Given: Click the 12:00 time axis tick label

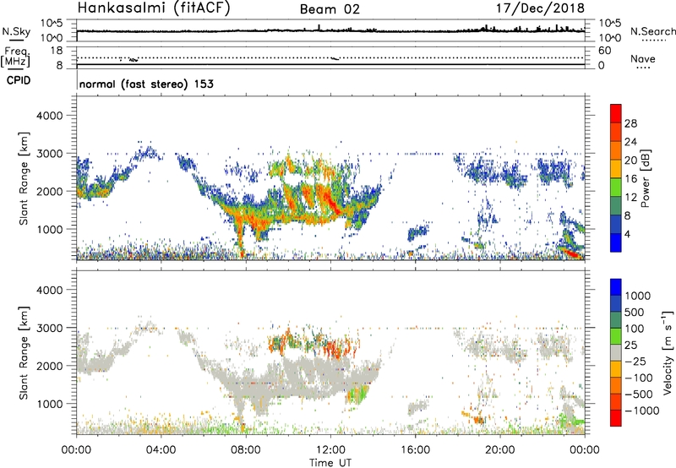Looking at the screenshot, I should [330, 449].
